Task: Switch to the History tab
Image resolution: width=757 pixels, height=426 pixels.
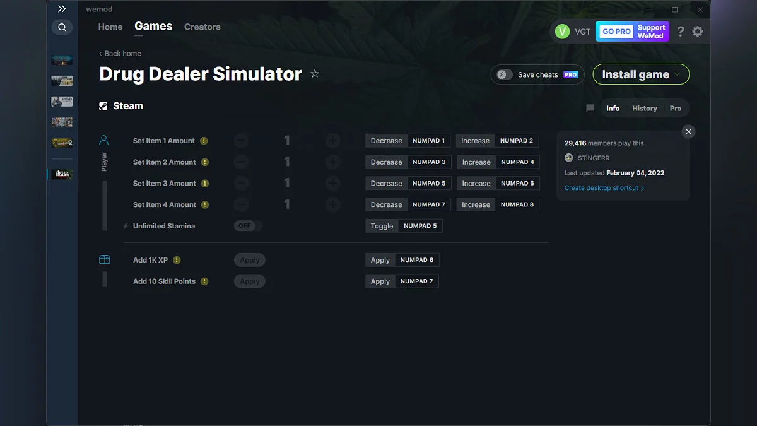Action: point(645,109)
